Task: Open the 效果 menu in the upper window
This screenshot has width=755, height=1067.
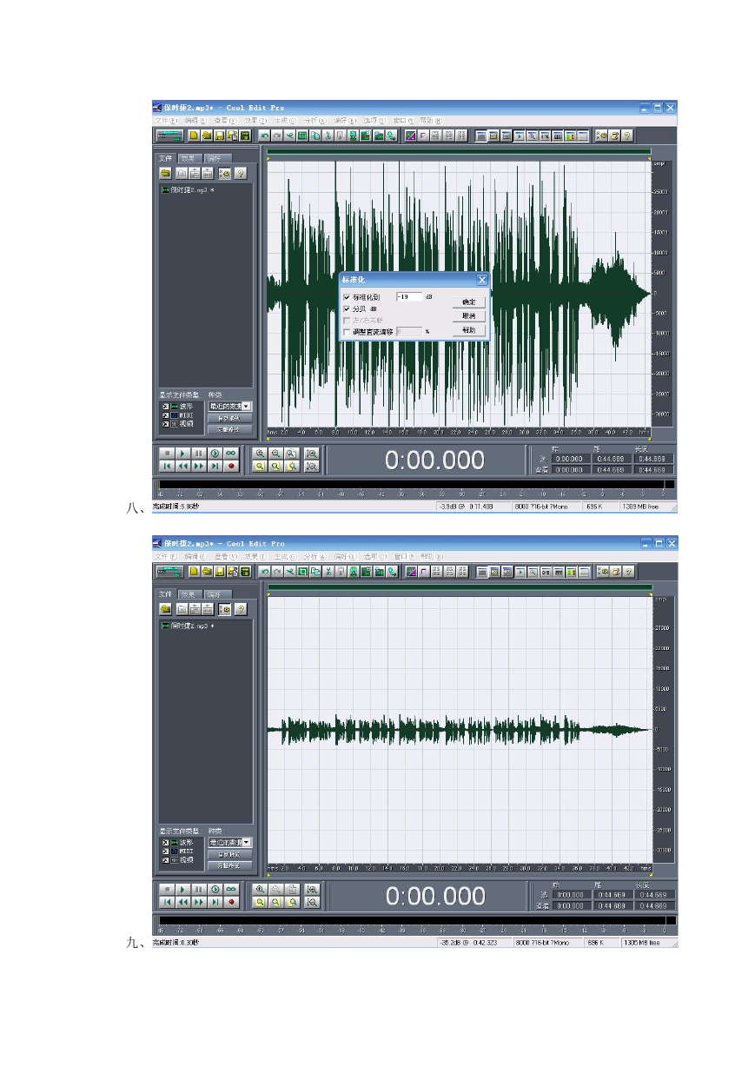Action: click(x=256, y=121)
